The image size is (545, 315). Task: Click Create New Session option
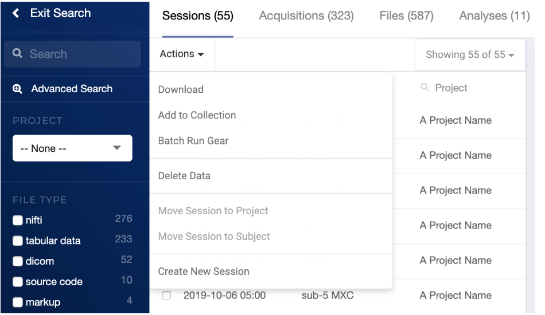[204, 271]
